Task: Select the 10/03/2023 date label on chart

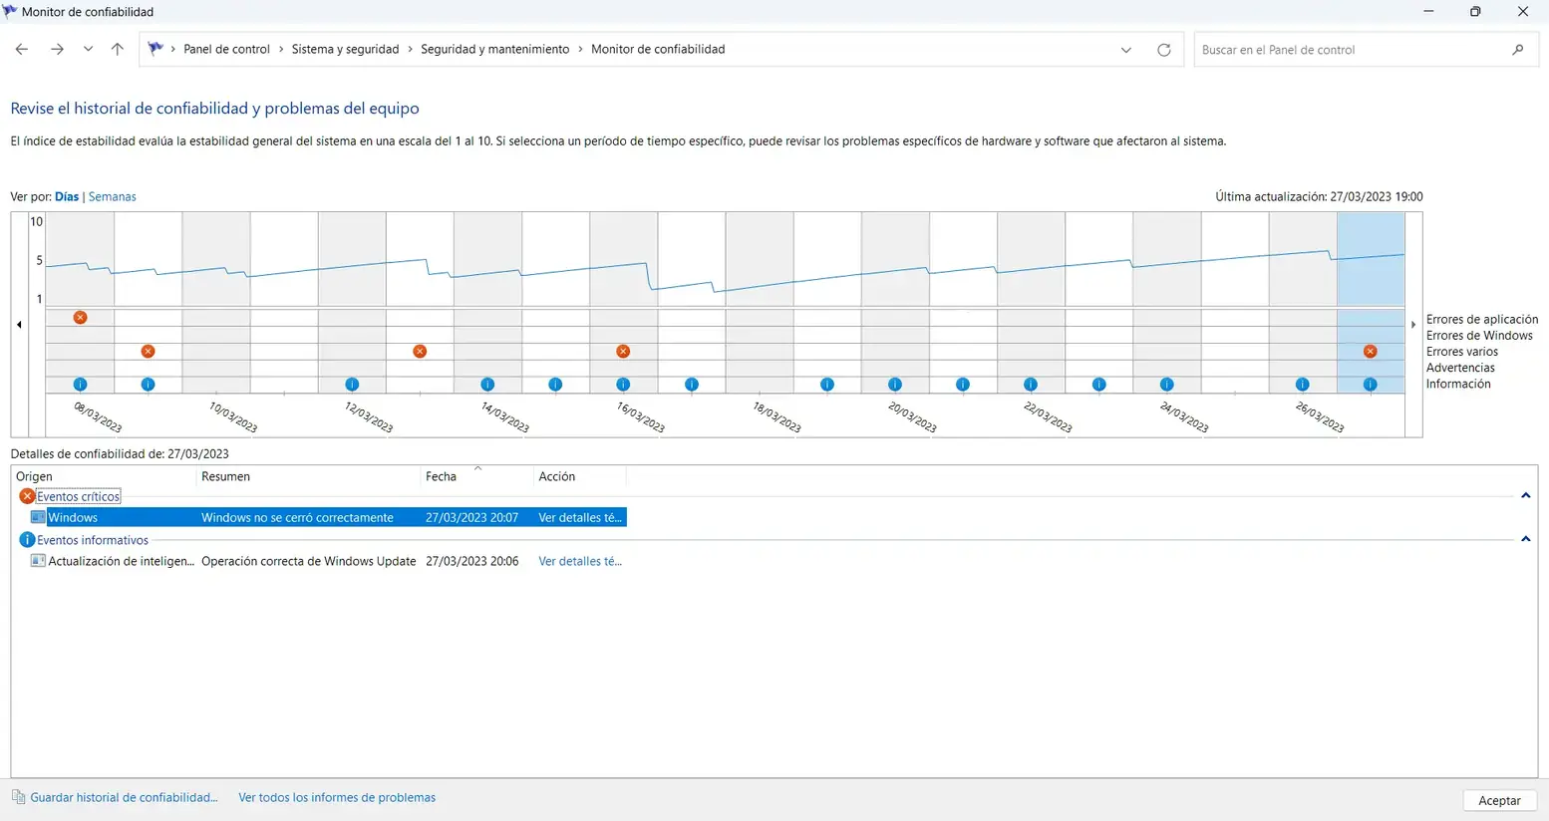Action: [x=233, y=416]
